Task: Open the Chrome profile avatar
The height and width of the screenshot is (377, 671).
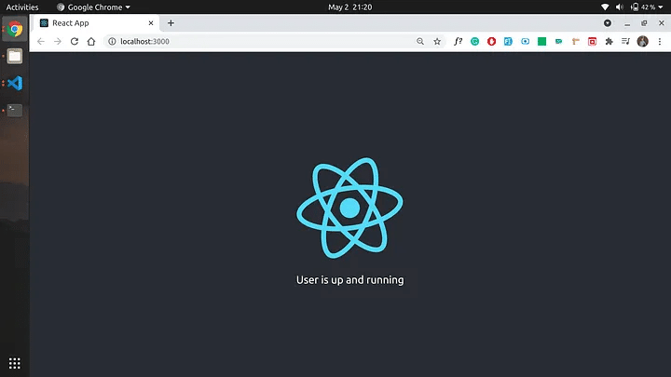Action: (x=643, y=42)
